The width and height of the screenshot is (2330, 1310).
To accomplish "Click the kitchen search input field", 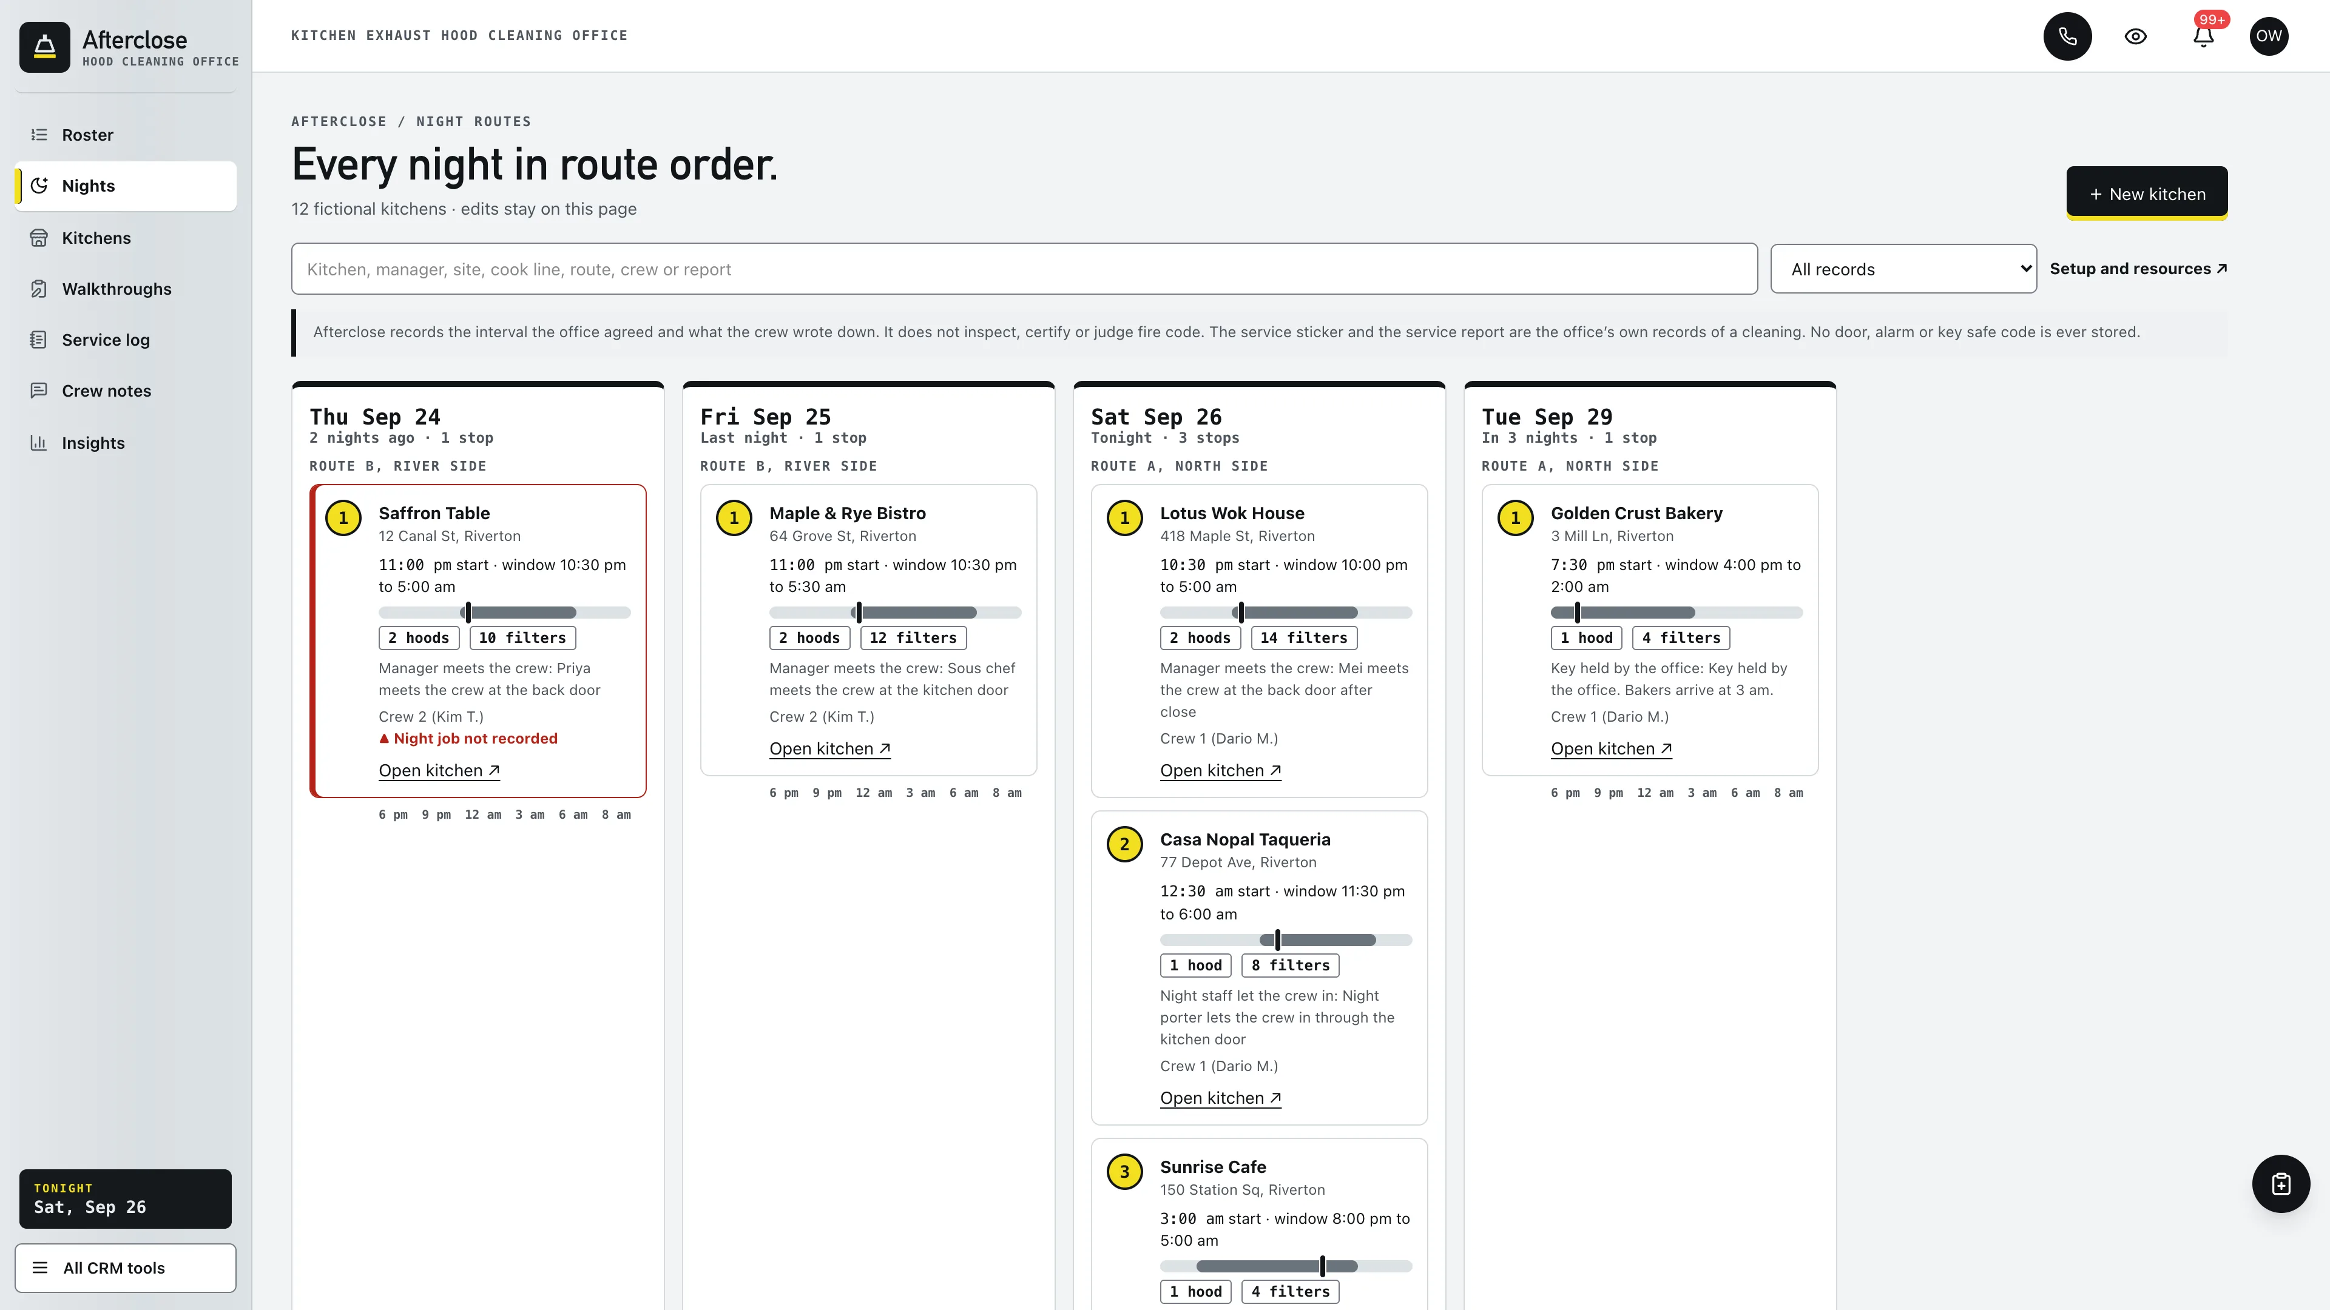I will [1024, 269].
